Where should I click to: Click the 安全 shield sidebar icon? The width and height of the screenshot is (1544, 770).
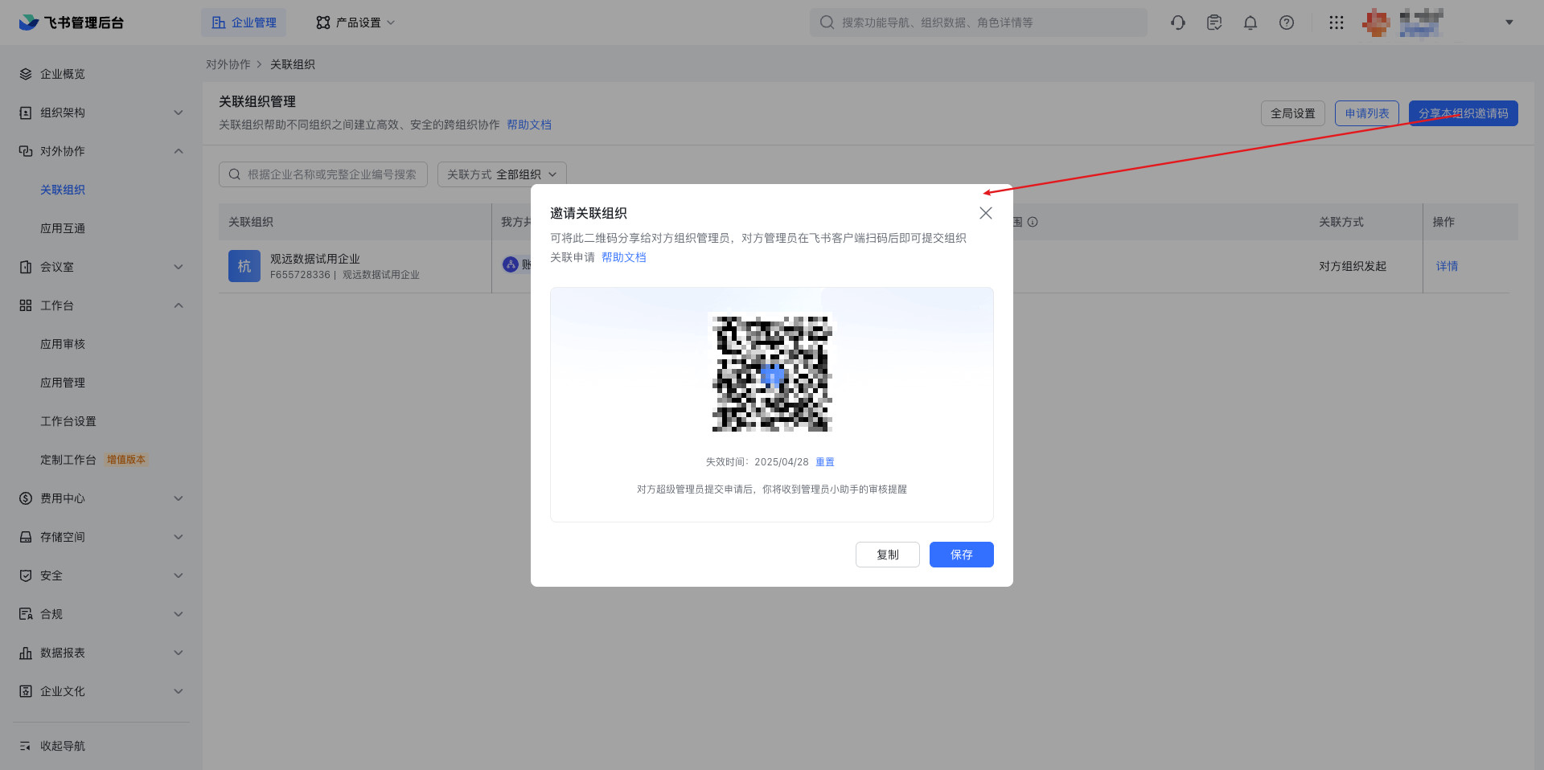[26, 575]
